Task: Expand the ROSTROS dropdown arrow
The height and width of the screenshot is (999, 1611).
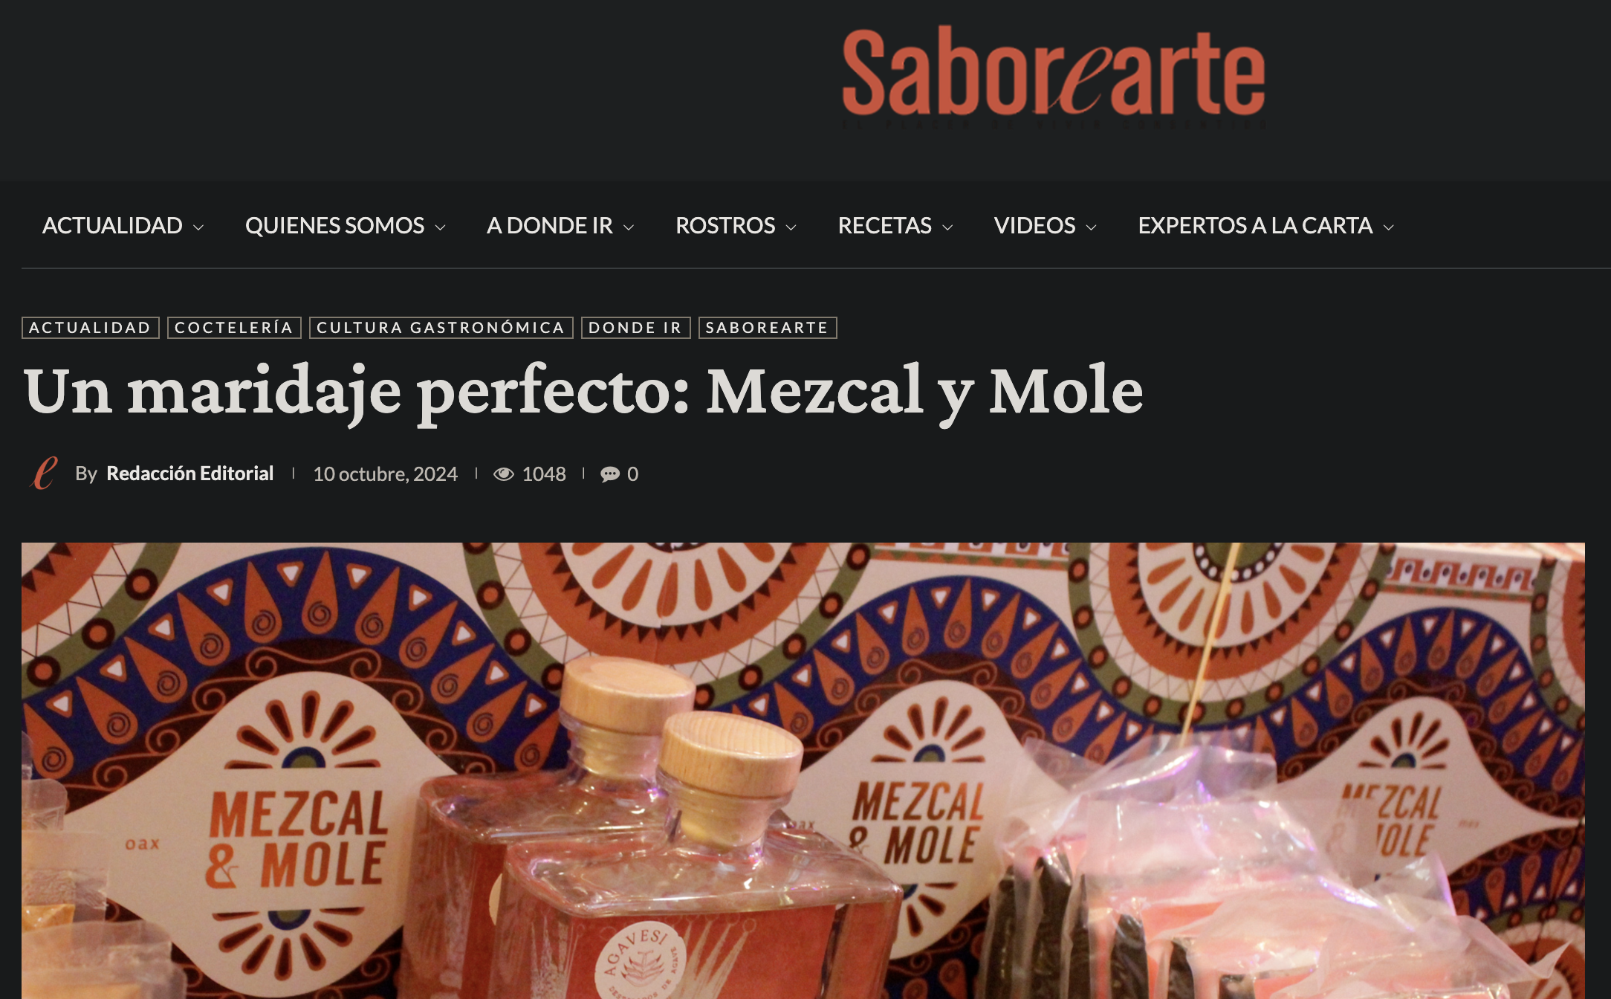Action: tap(791, 227)
